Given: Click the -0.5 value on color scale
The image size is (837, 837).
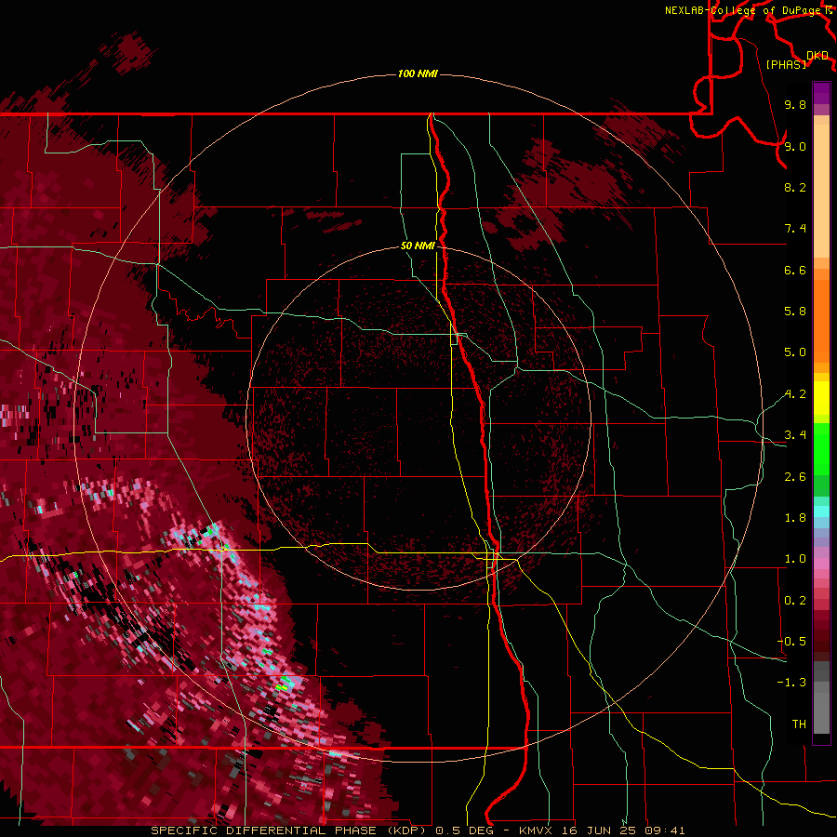Looking at the screenshot, I should pos(791,642).
